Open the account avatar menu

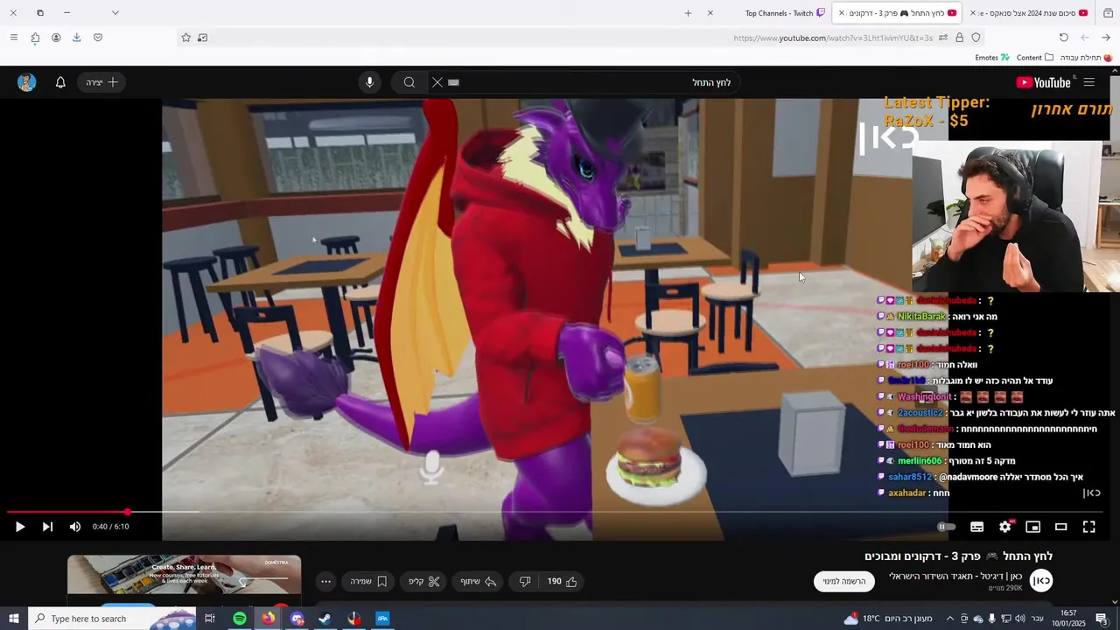pos(27,82)
